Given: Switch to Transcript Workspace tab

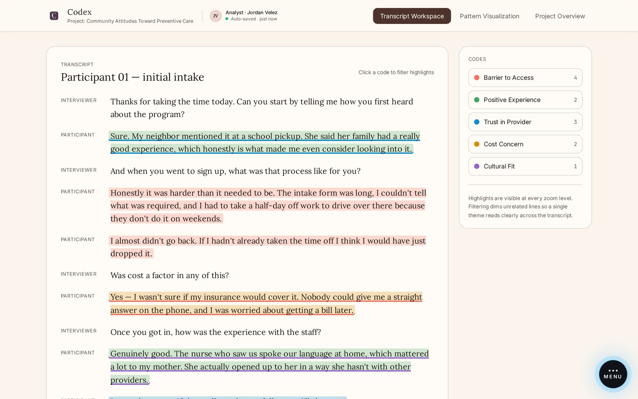Looking at the screenshot, I should pos(412,16).
